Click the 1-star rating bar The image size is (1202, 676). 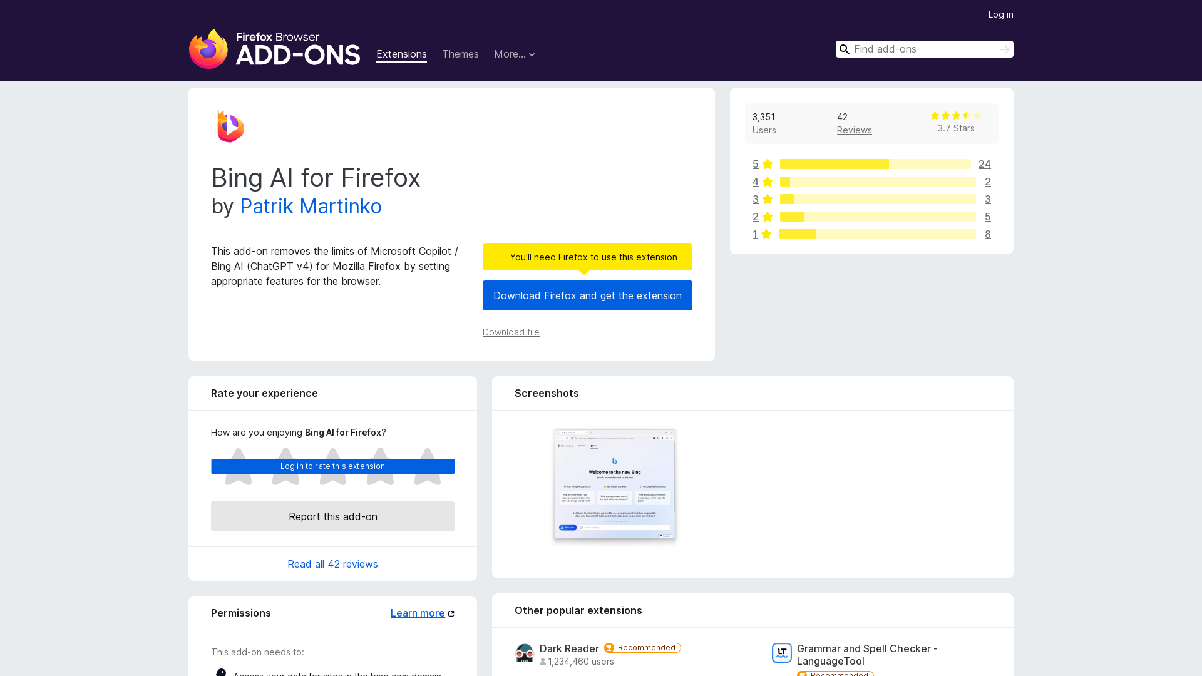(877, 234)
